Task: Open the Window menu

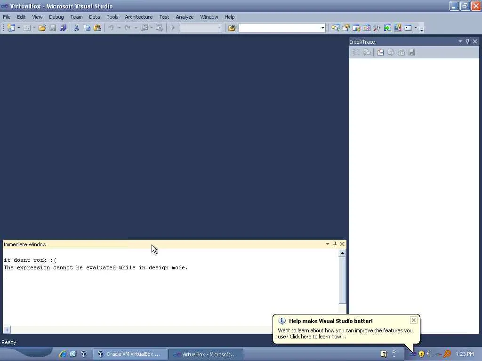Action: 209,17
